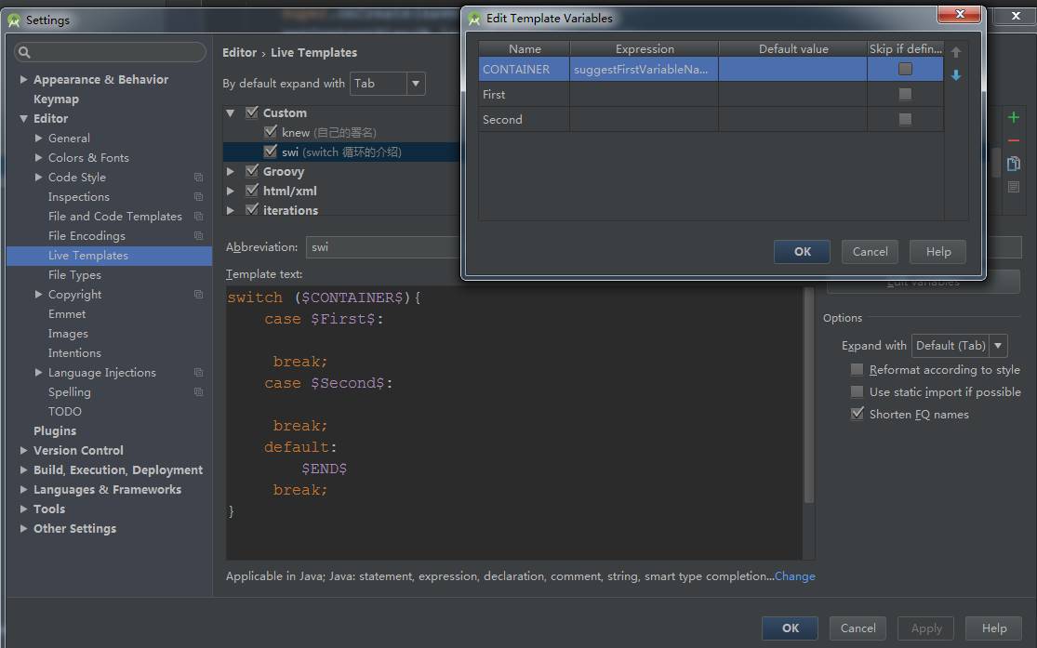This screenshot has height=648, width=1037.
Task: Check Skip if defined for the First variable
Action: click(x=905, y=95)
